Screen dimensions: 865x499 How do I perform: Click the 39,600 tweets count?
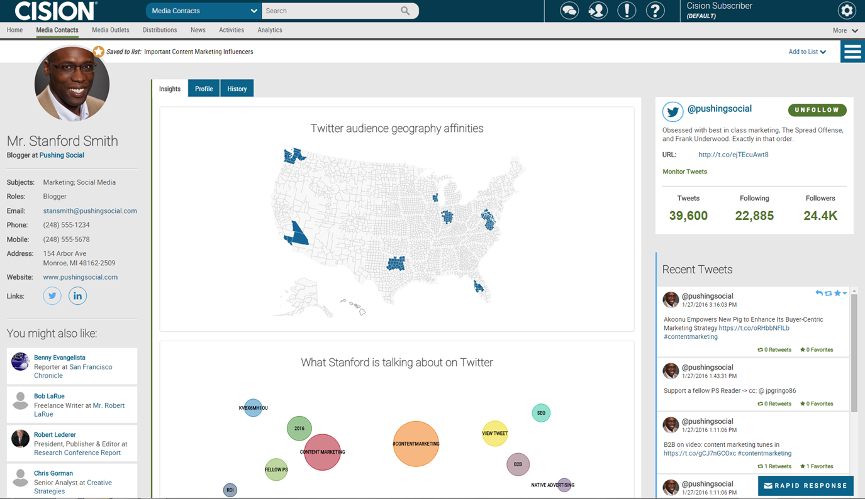(x=688, y=216)
